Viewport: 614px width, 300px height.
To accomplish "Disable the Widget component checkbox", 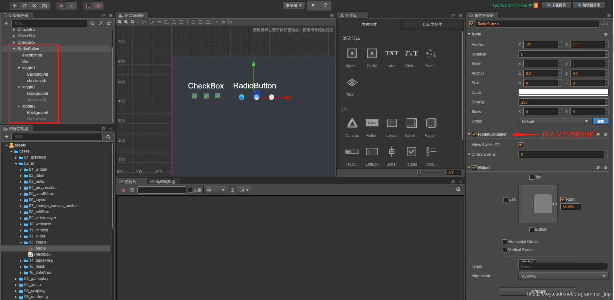I will pyautogui.click(x=474, y=168).
